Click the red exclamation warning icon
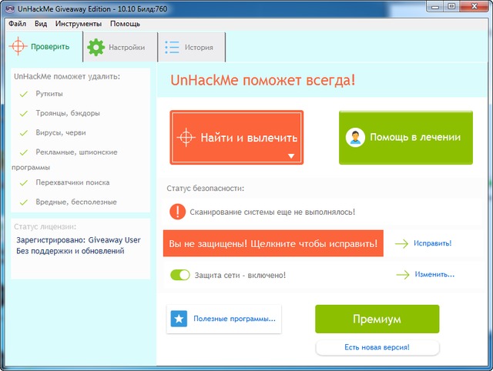The width and height of the screenshot is (493, 371). coord(177,211)
